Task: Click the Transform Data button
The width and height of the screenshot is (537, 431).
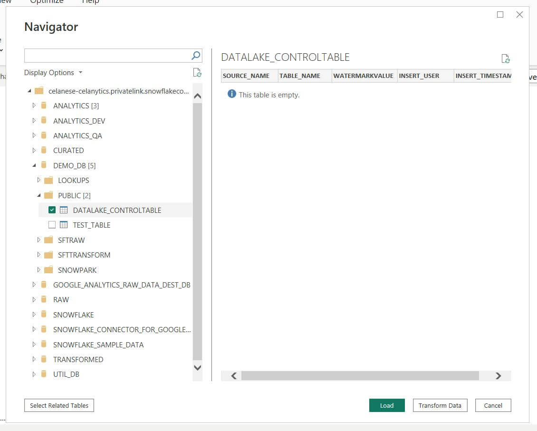Action: click(x=440, y=405)
